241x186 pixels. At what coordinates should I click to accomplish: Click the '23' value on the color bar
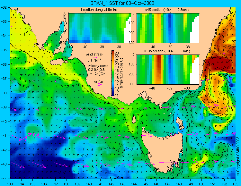pyautogui.click(x=117, y=53)
